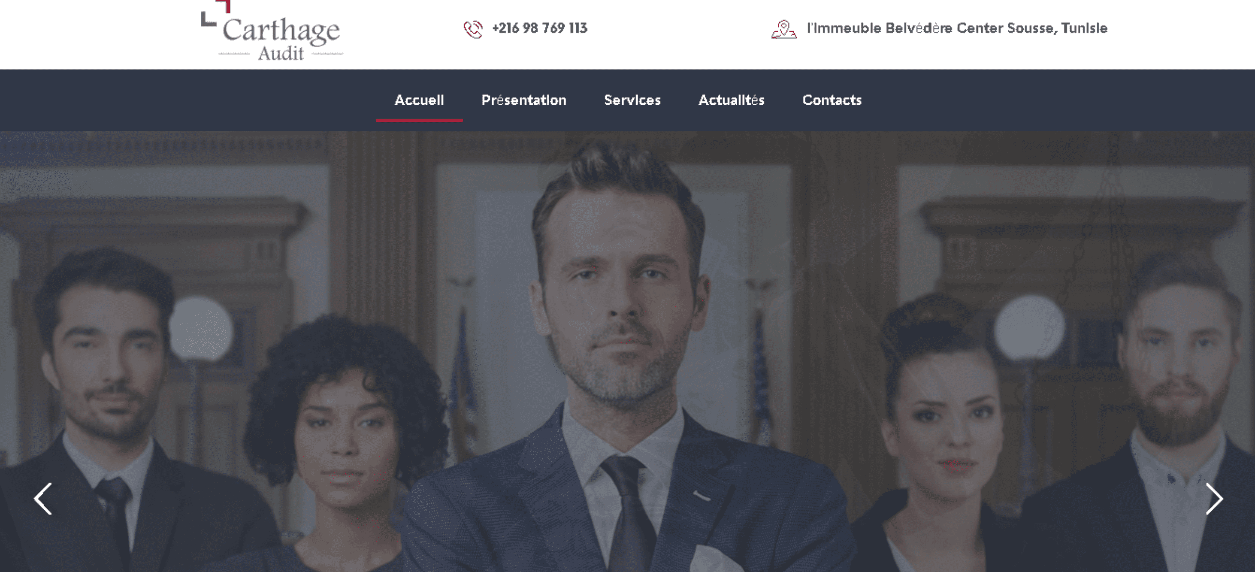The width and height of the screenshot is (1255, 572).
Task: Go to previous slide with left arrow
Action: [43, 499]
